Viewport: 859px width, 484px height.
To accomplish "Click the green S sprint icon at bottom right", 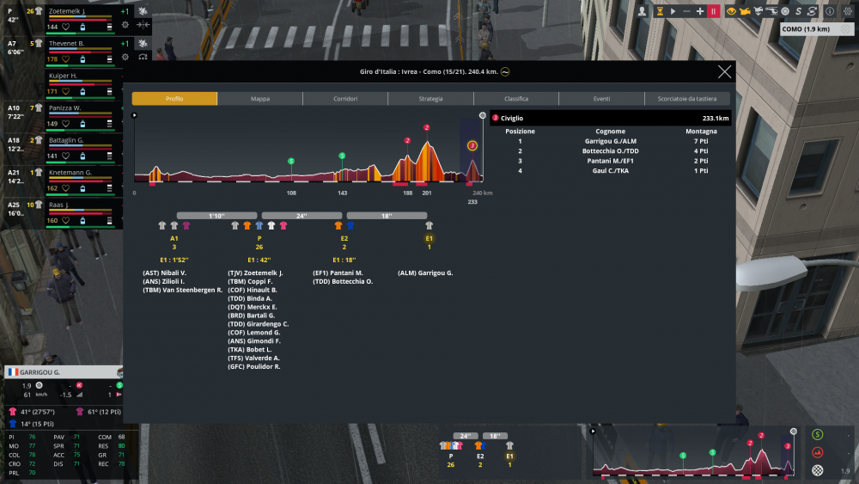I will click(x=818, y=435).
